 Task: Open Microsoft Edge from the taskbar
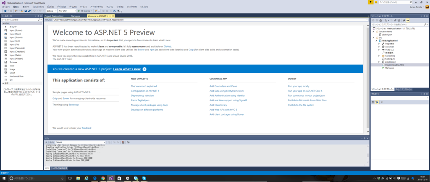pyautogui.click(x=94, y=178)
